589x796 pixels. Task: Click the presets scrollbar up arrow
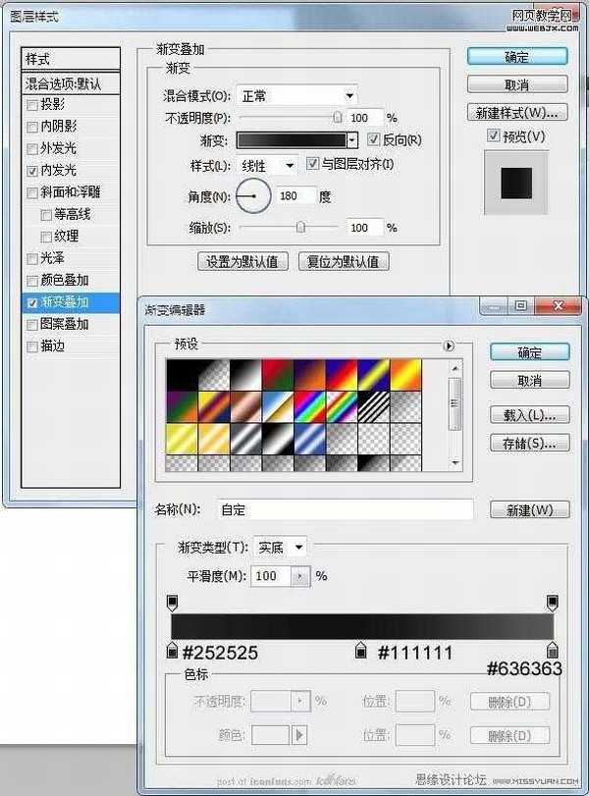(x=455, y=367)
